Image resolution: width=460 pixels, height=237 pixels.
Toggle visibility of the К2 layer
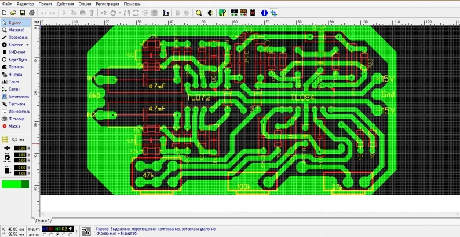(x=64, y=228)
